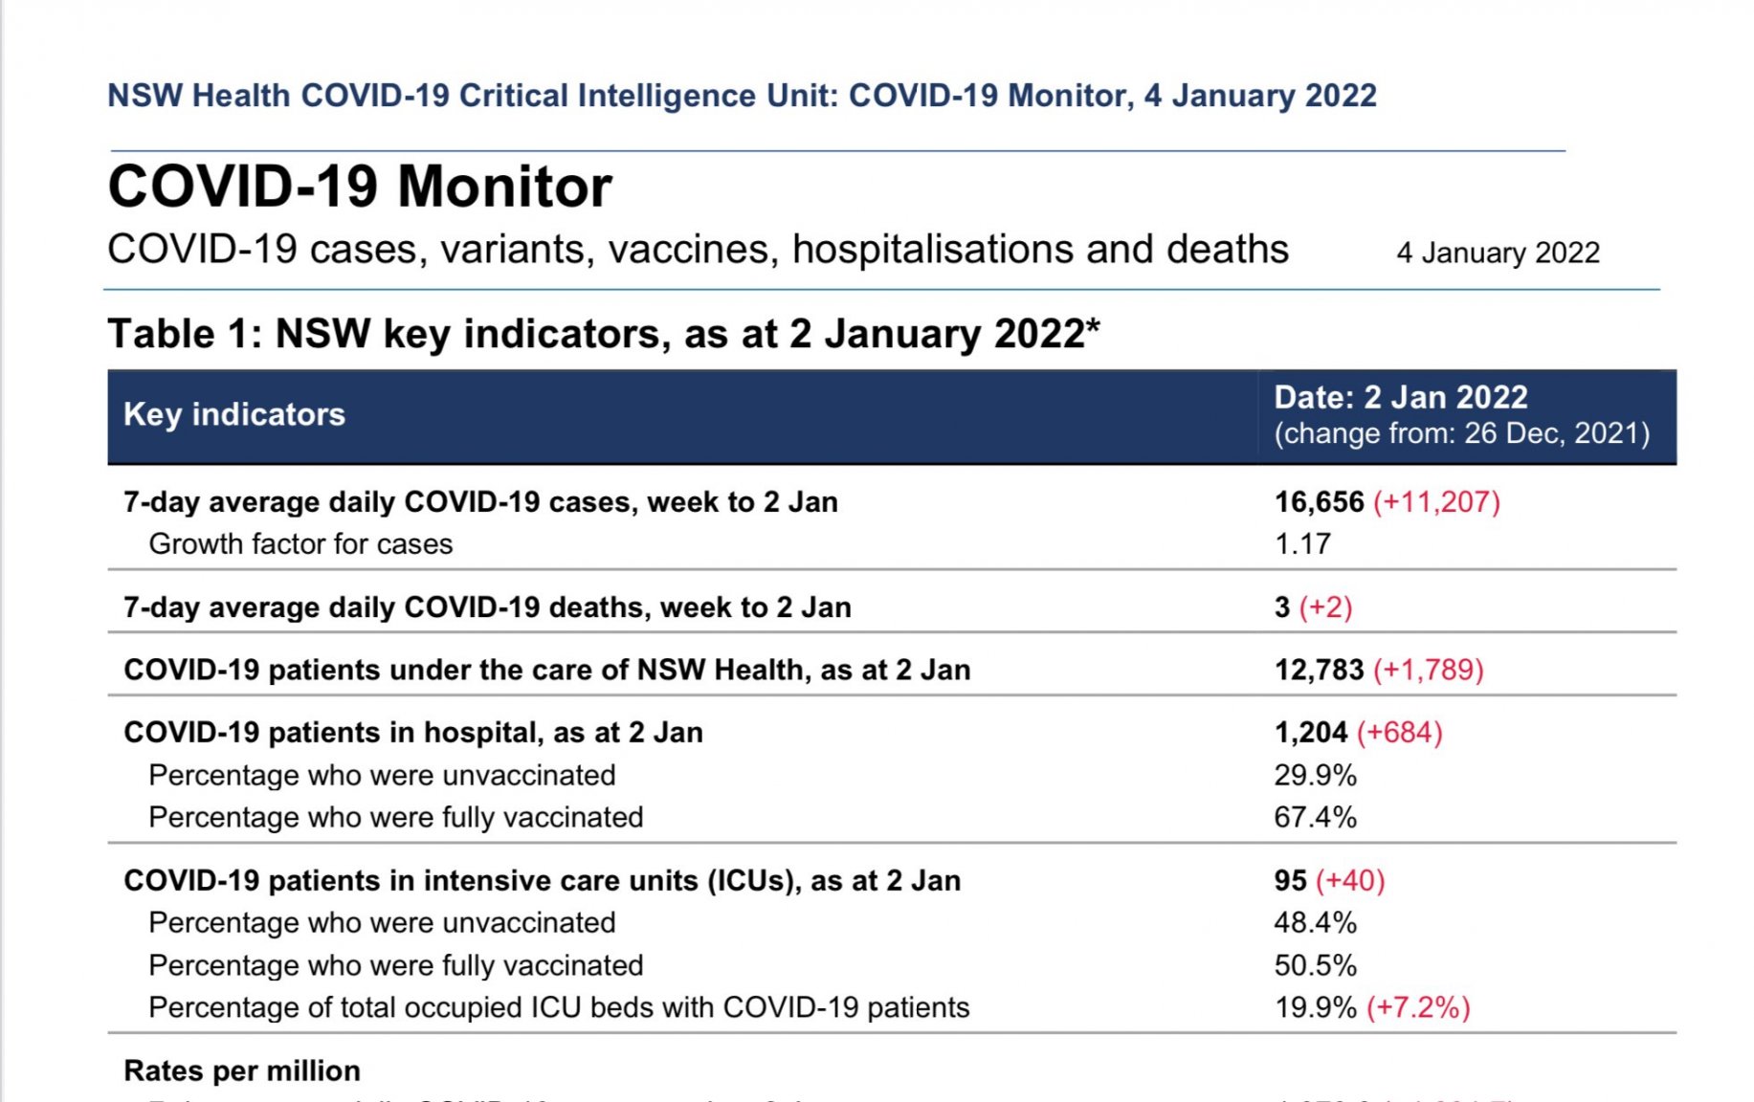
Task: Click the 12,783 patients under care value
Action: [x=1319, y=670]
